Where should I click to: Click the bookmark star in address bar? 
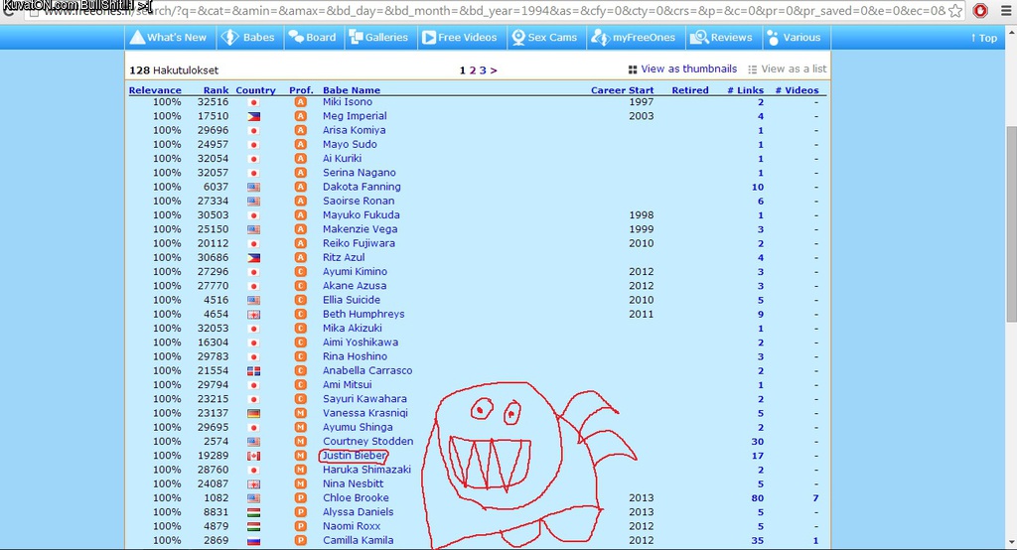point(955,11)
